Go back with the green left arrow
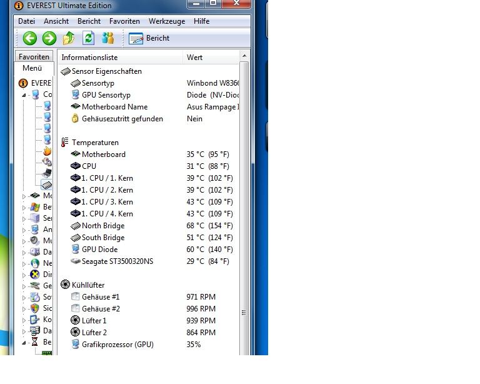Image resolution: width=480 pixels, height=384 pixels. click(30, 38)
